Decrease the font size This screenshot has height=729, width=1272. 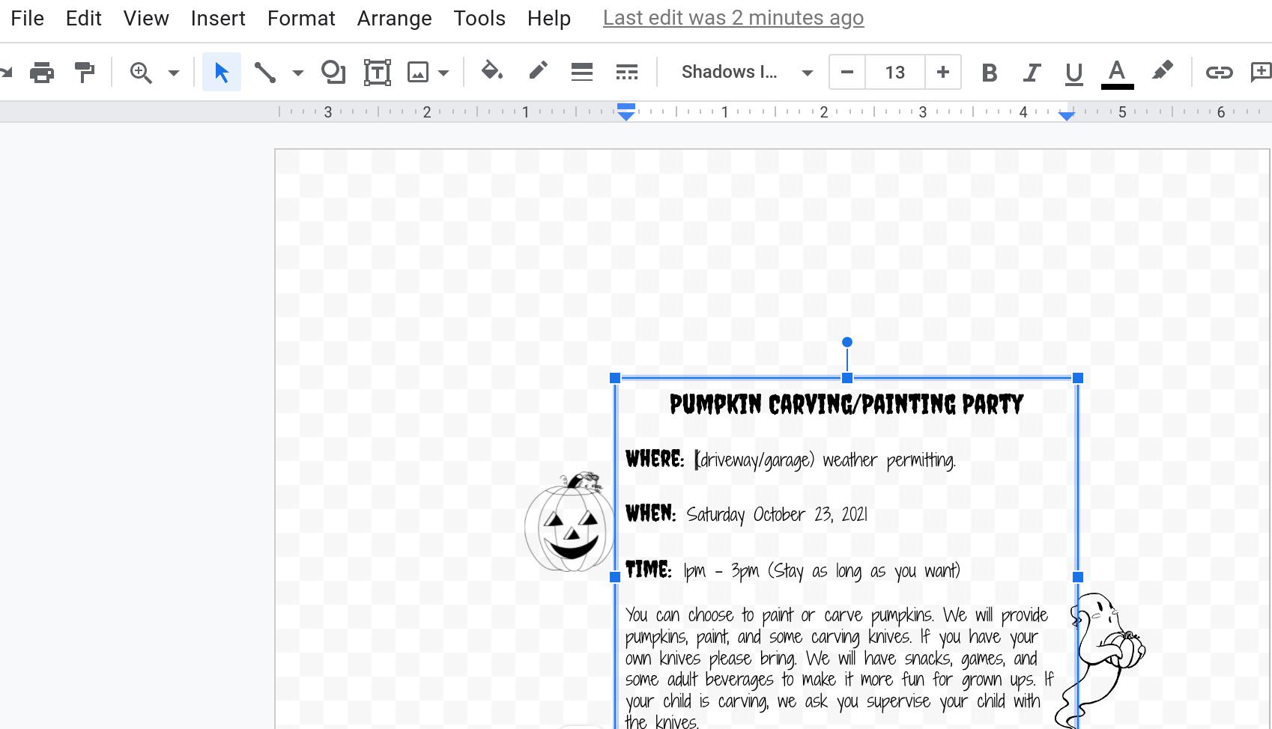[x=847, y=73]
